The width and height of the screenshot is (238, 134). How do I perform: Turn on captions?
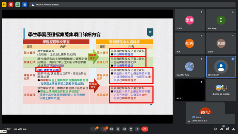coord(112,129)
